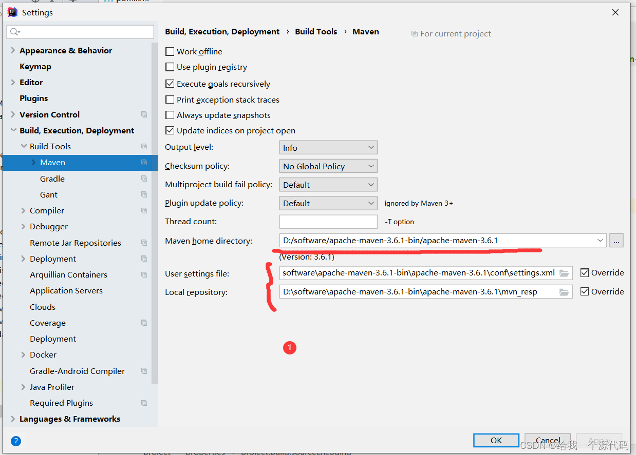Click the project-level icon beside Remote Jar Repositories
636x455 pixels.
pos(144,243)
